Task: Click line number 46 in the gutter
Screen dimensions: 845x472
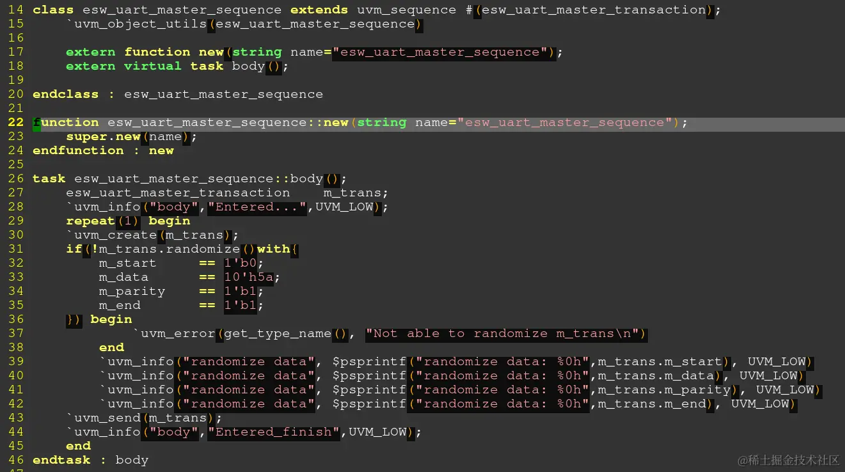Action: [x=16, y=460]
